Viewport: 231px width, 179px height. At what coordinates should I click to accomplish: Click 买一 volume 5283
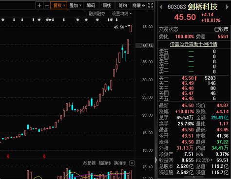[x=210, y=78]
